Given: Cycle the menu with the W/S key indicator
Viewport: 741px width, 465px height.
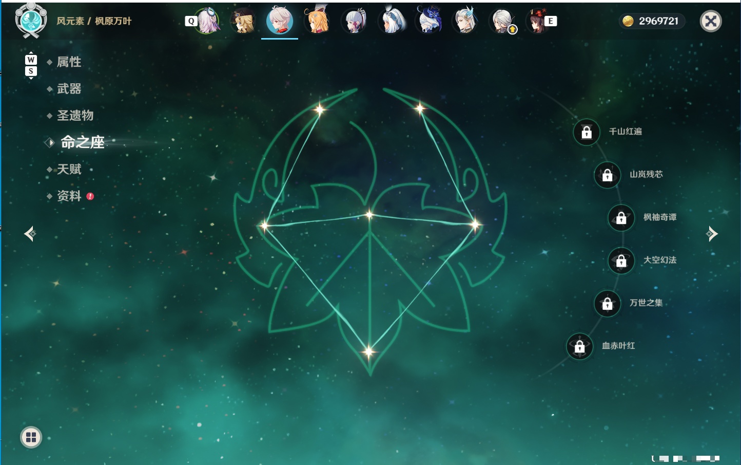Looking at the screenshot, I should 31,65.
